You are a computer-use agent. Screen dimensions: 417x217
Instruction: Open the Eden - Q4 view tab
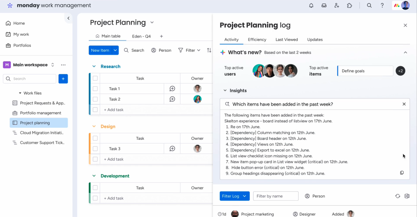click(x=141, y=36)
